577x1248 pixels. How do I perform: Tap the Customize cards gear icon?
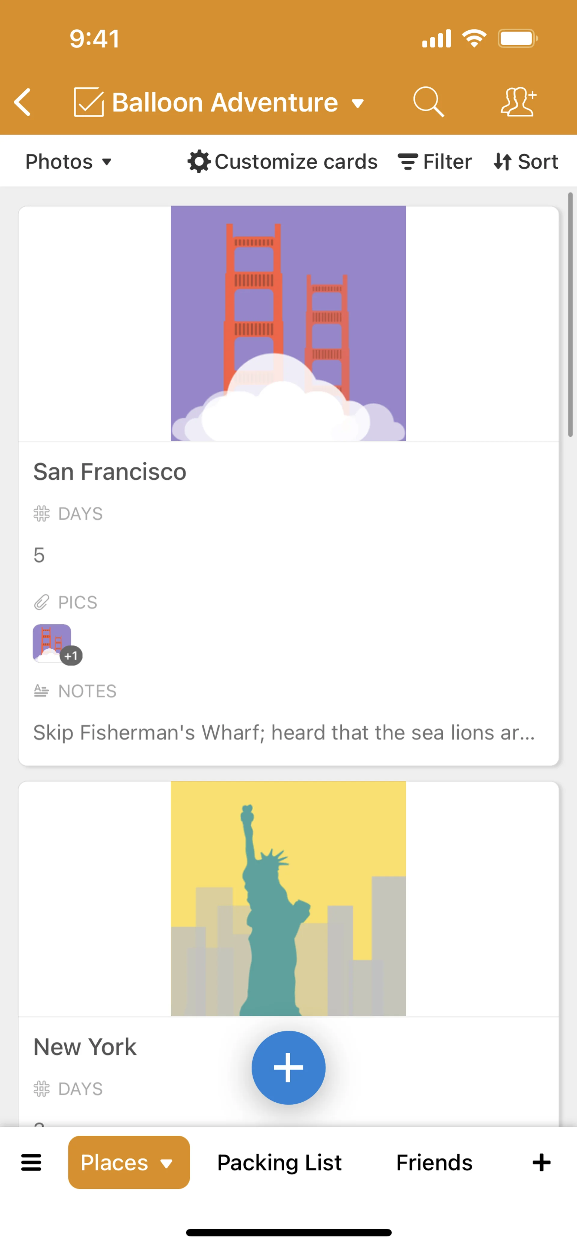199,162
